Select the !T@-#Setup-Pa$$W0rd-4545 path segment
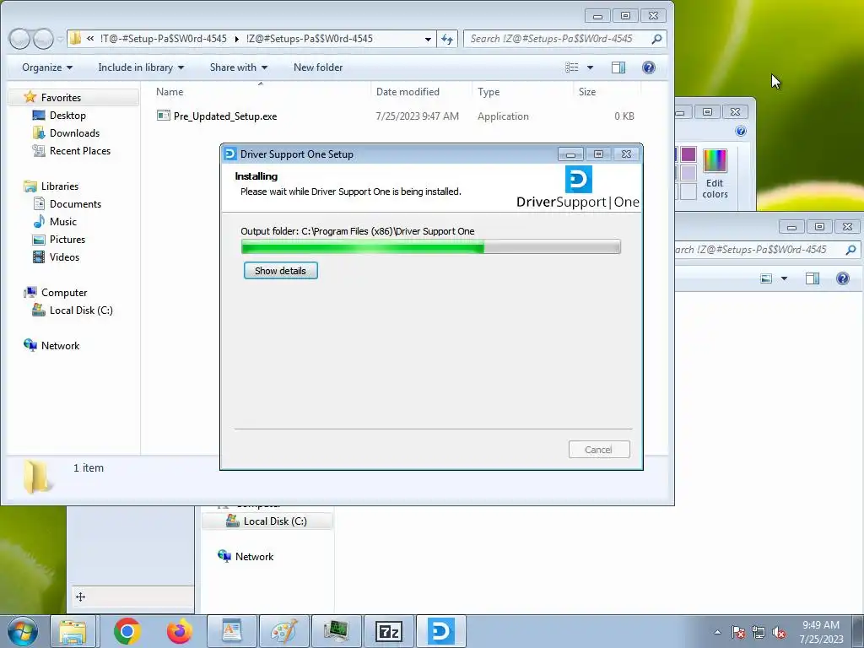 [163, 39]
